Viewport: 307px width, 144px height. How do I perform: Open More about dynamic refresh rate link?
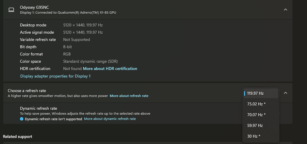(x=110, y=119)
